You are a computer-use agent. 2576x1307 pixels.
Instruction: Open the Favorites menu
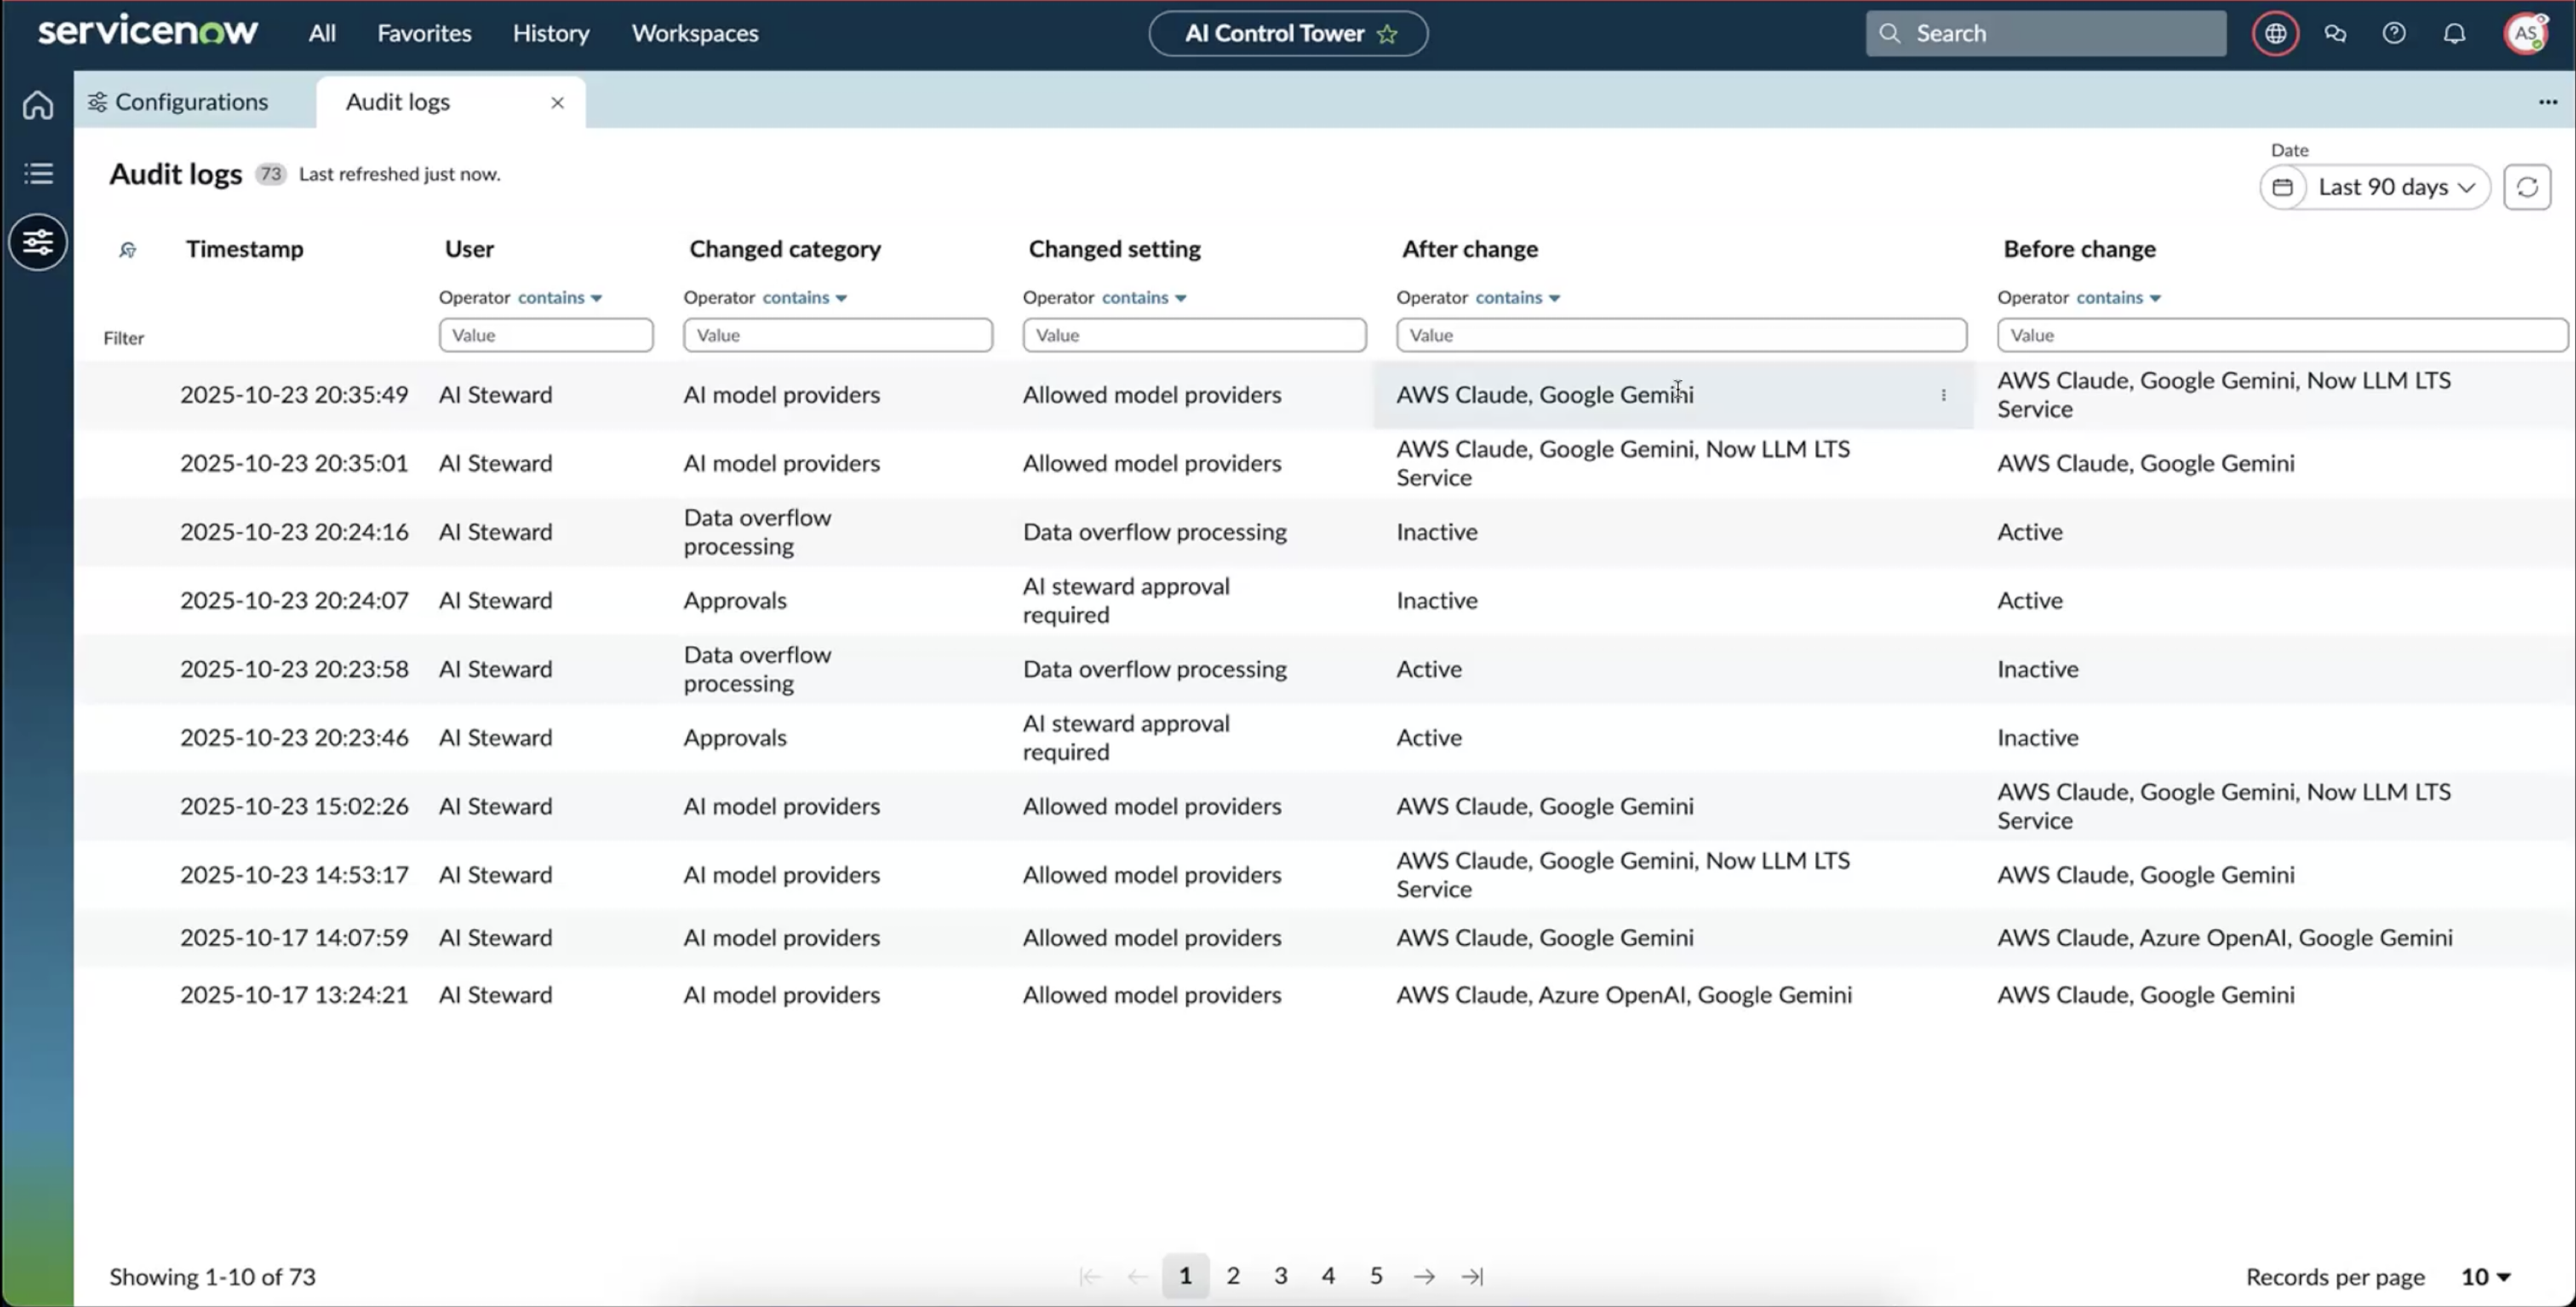click(x=424, y=34)
